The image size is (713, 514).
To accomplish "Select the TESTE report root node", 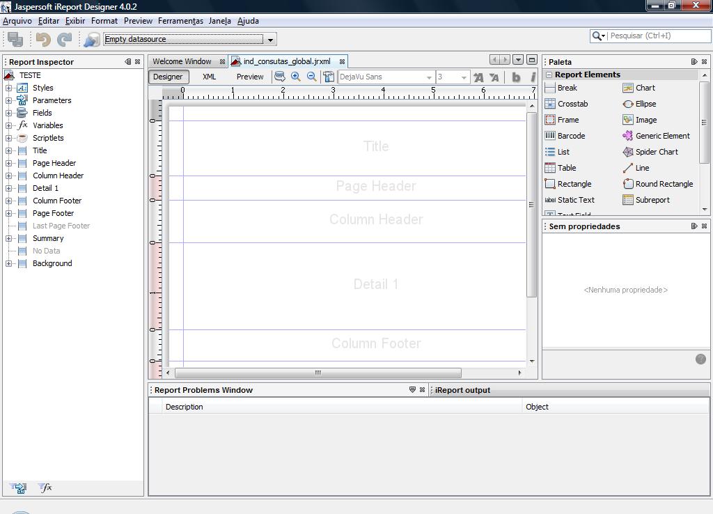I will tap(30, 75).
